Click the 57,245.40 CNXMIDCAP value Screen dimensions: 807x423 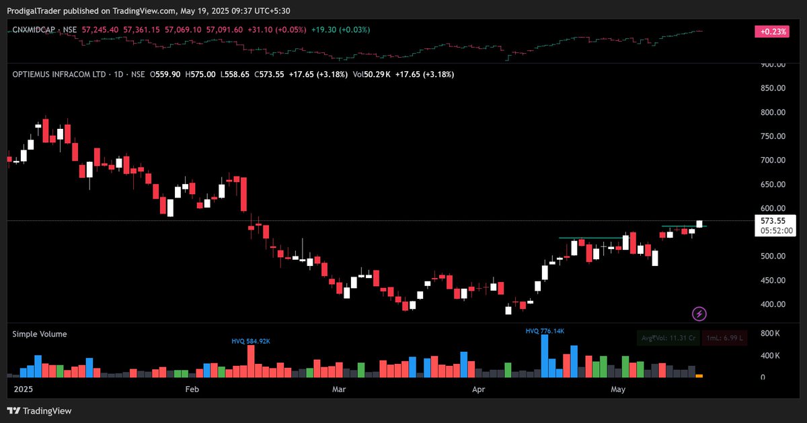100,30
